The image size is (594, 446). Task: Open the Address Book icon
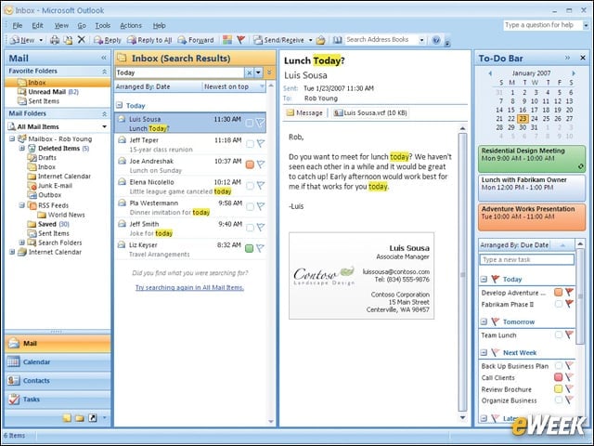pos(337,40)
